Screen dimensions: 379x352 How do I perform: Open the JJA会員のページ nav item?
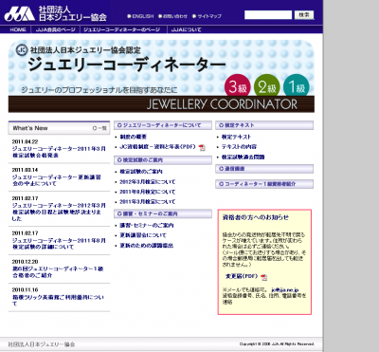click(x=55, y=29)
